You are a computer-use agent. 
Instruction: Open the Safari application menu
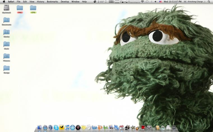(11, 2)
